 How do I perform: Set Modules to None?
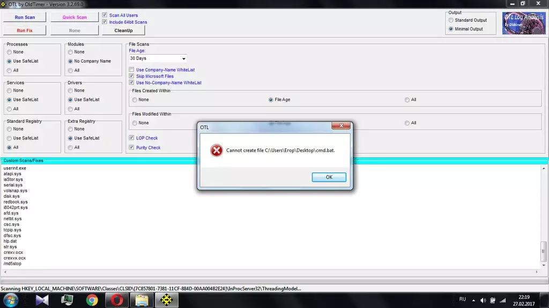(70, 52)
